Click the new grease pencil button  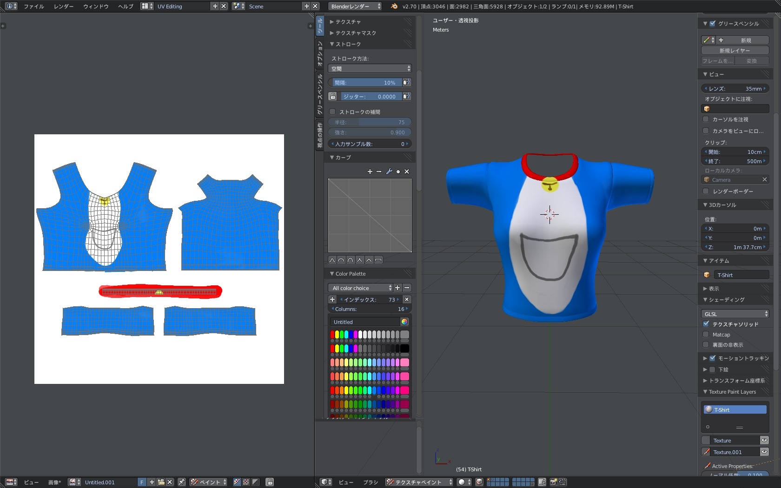coord(743,40)
